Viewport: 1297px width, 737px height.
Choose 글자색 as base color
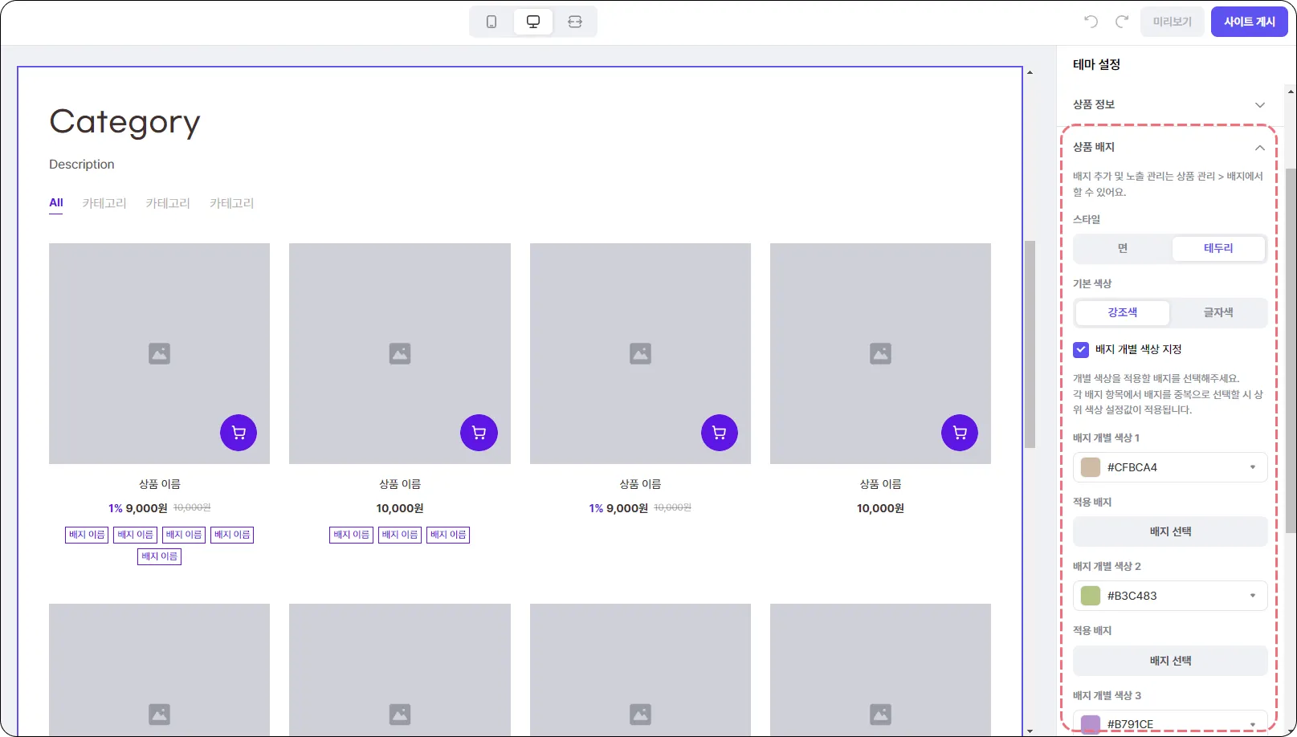[x=1218, y=312]
